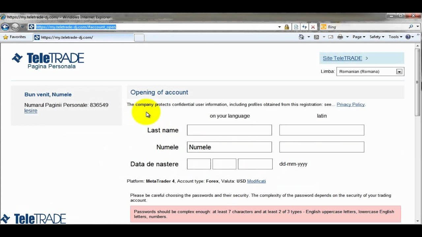The height and width of the screenshot is (237, 422).
Task: Open the Help question mark menu
Action: pos(409,37)
